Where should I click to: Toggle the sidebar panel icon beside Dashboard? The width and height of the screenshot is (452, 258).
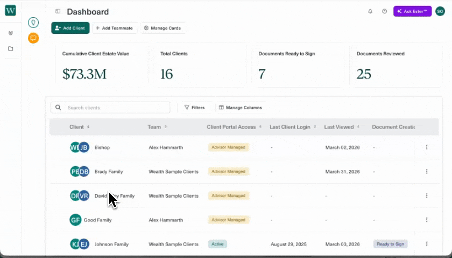pos(58,11)
